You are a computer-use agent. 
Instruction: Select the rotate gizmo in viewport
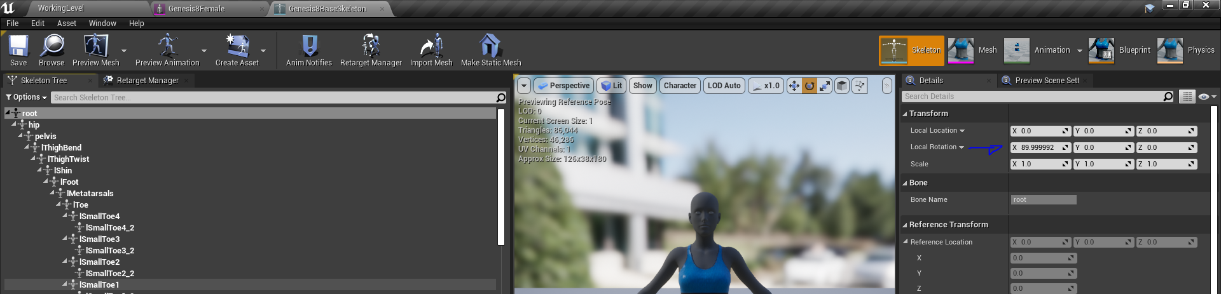pyautogui.click(x=810, y=86)
